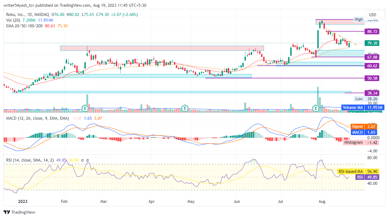Click the Volume MA value 11.951M on the axis

pos(374,108)
